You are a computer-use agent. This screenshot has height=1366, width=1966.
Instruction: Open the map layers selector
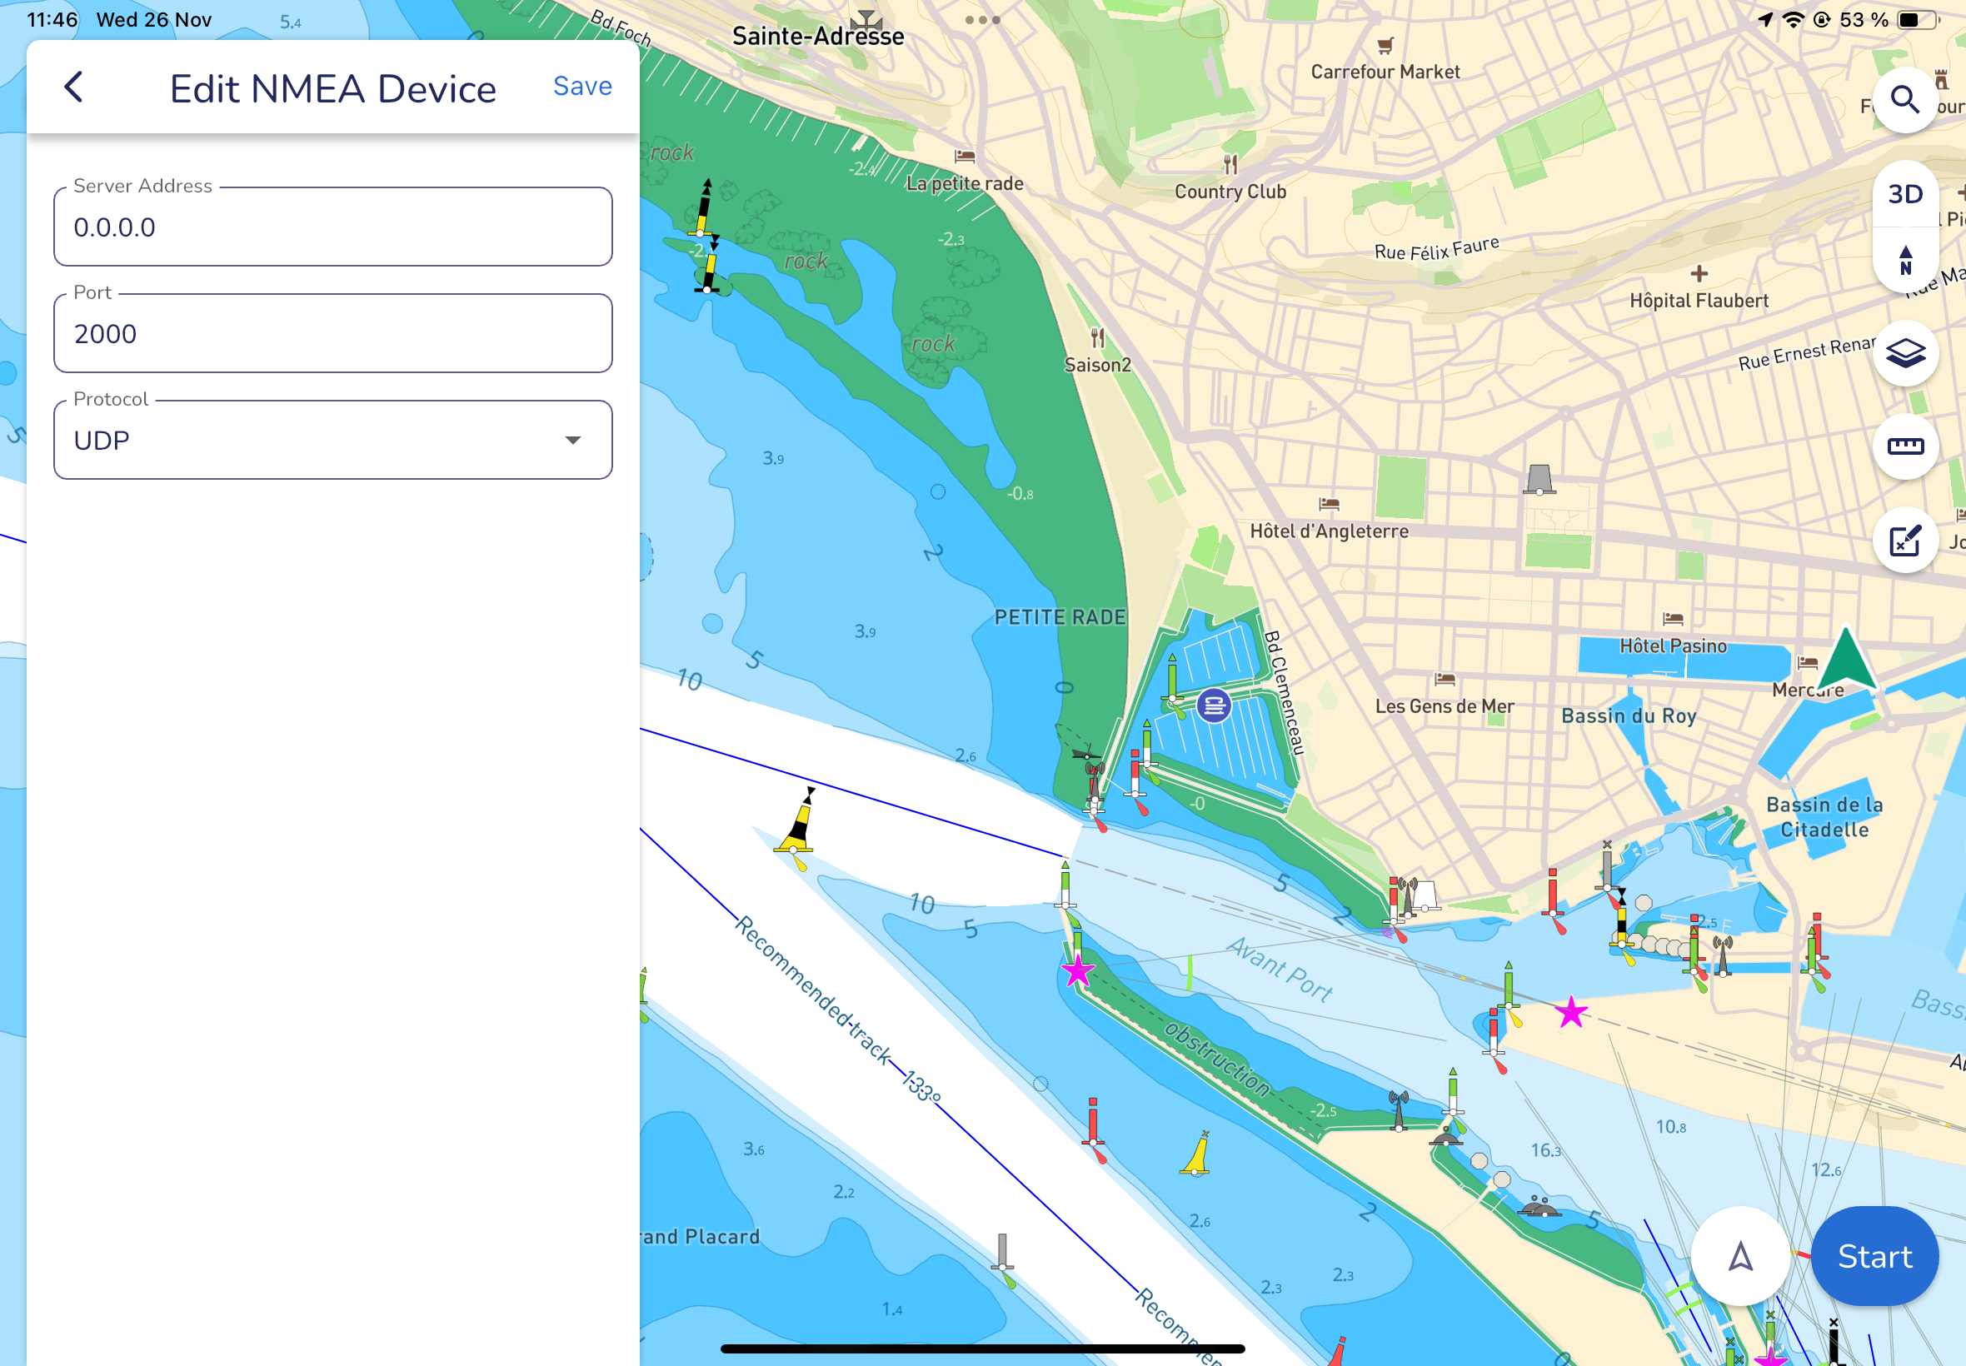point(1904,353)
